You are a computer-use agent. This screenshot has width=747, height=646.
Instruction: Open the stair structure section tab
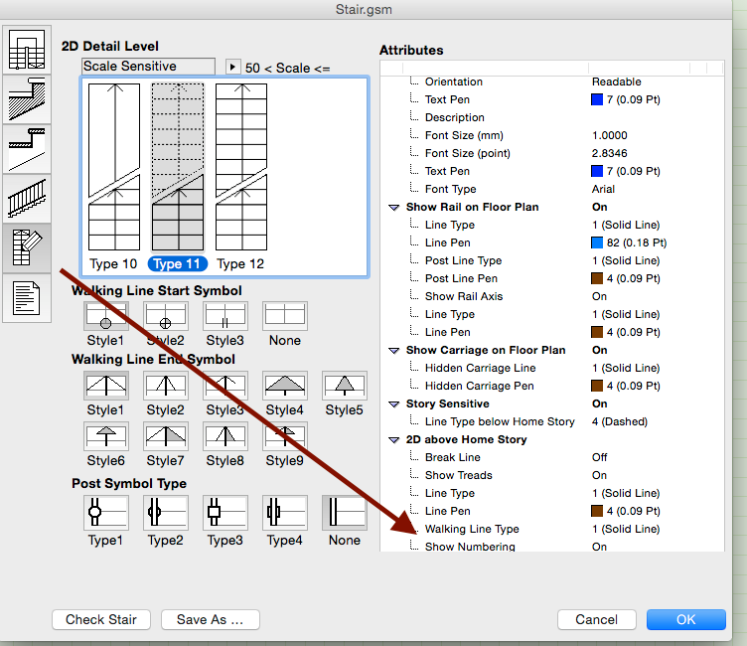point(27,99)
